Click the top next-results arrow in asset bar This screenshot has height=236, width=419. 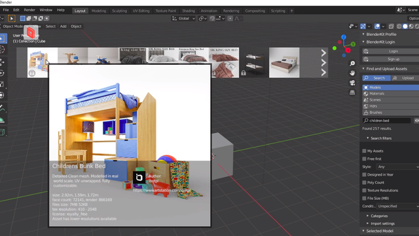point(323,52)
